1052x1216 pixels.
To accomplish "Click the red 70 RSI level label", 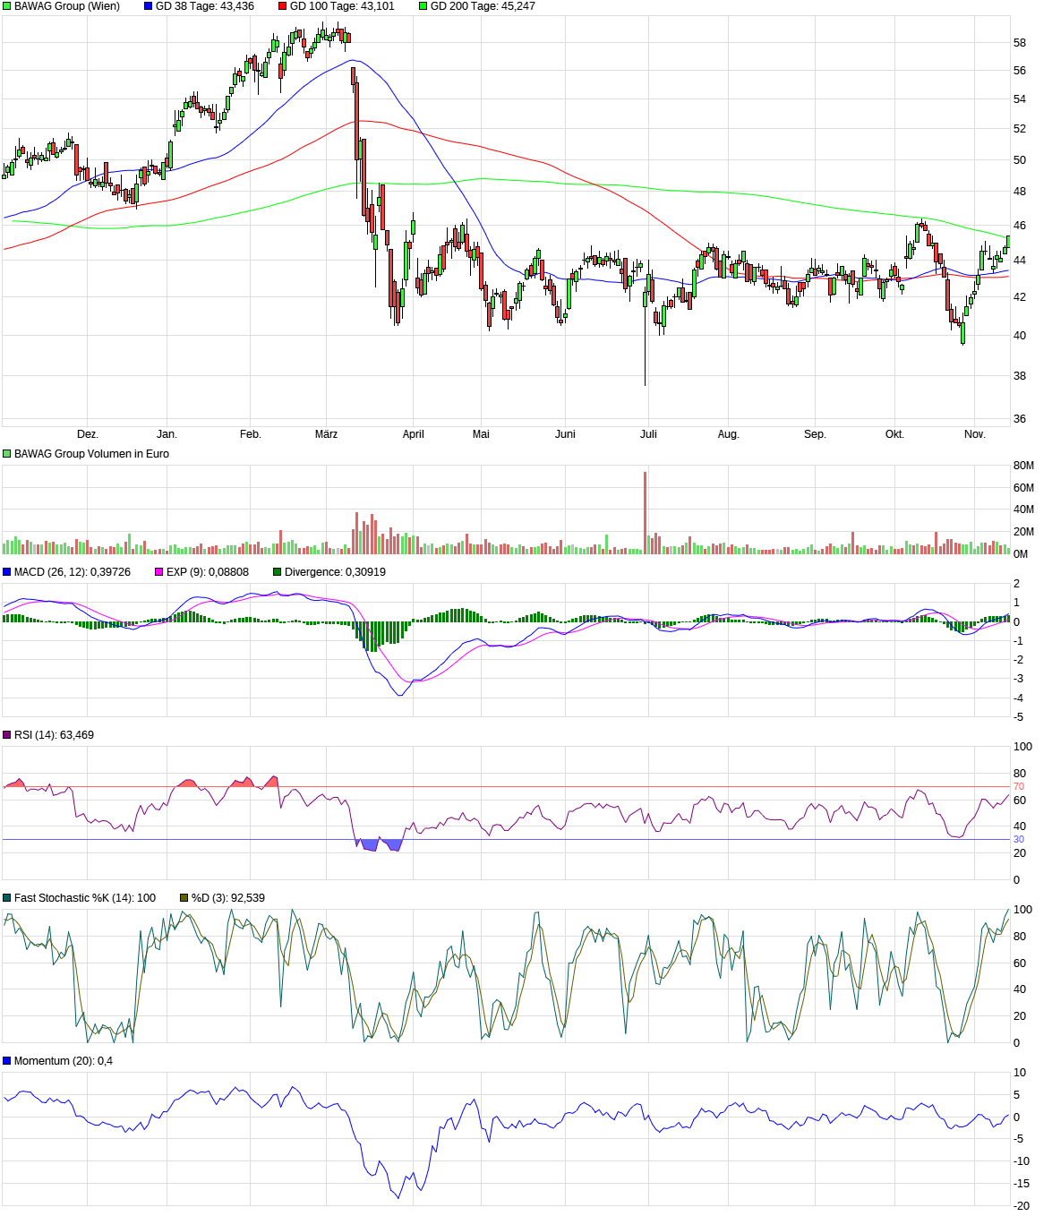I will [1018, 787].
